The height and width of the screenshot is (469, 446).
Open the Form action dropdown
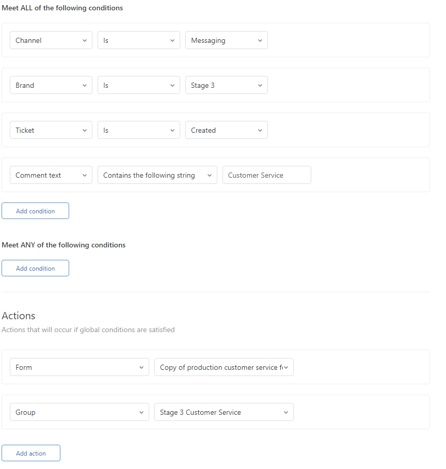[x=79, y=367]
